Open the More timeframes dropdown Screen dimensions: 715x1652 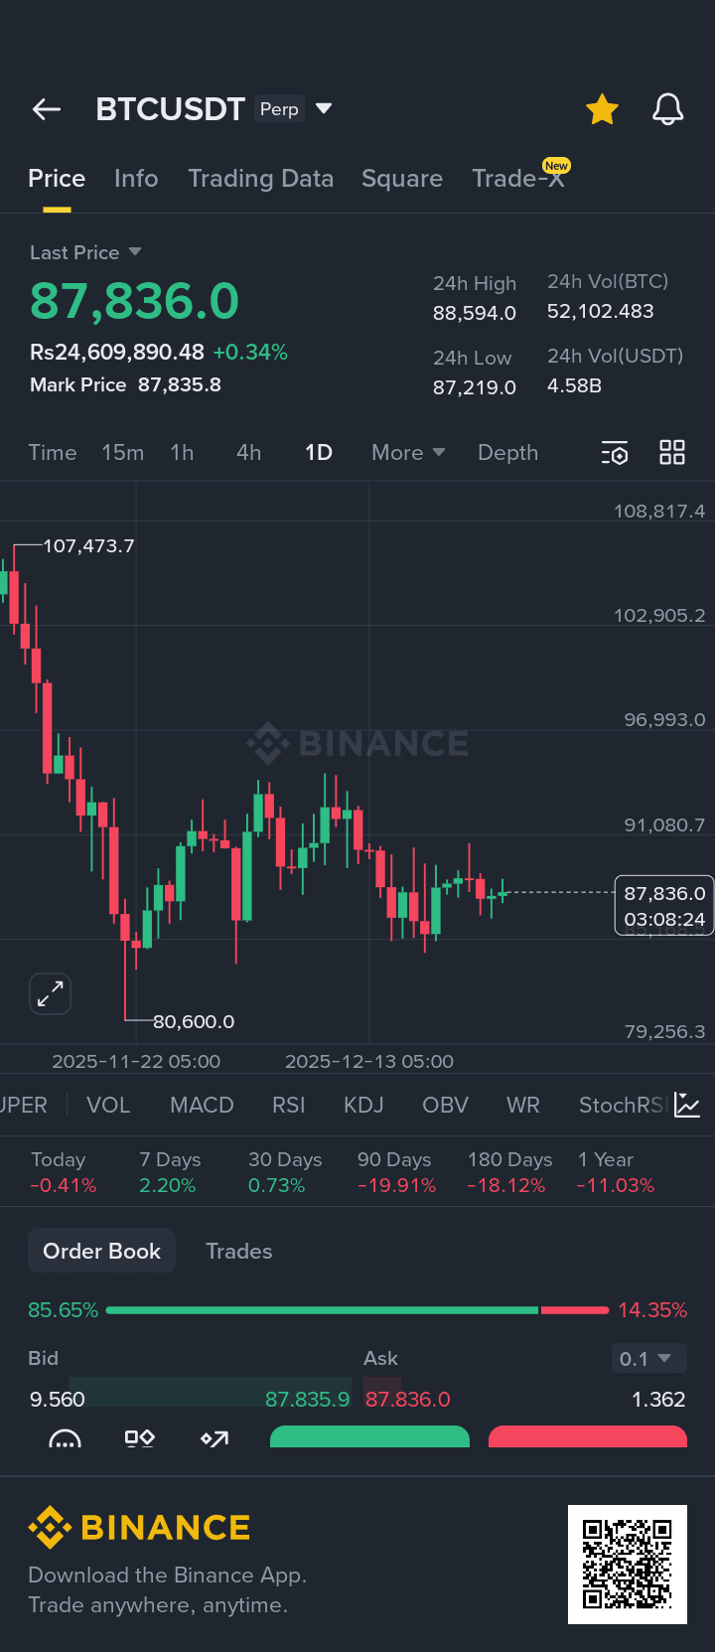pyautogui.click(x=407, y=453)
